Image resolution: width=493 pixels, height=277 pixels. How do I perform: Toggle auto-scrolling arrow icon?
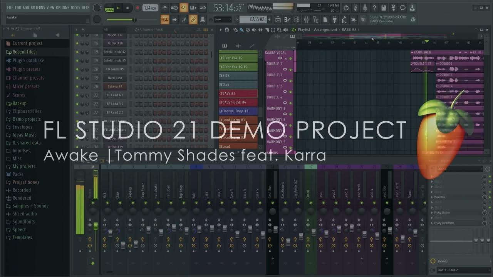coord(174,20)
